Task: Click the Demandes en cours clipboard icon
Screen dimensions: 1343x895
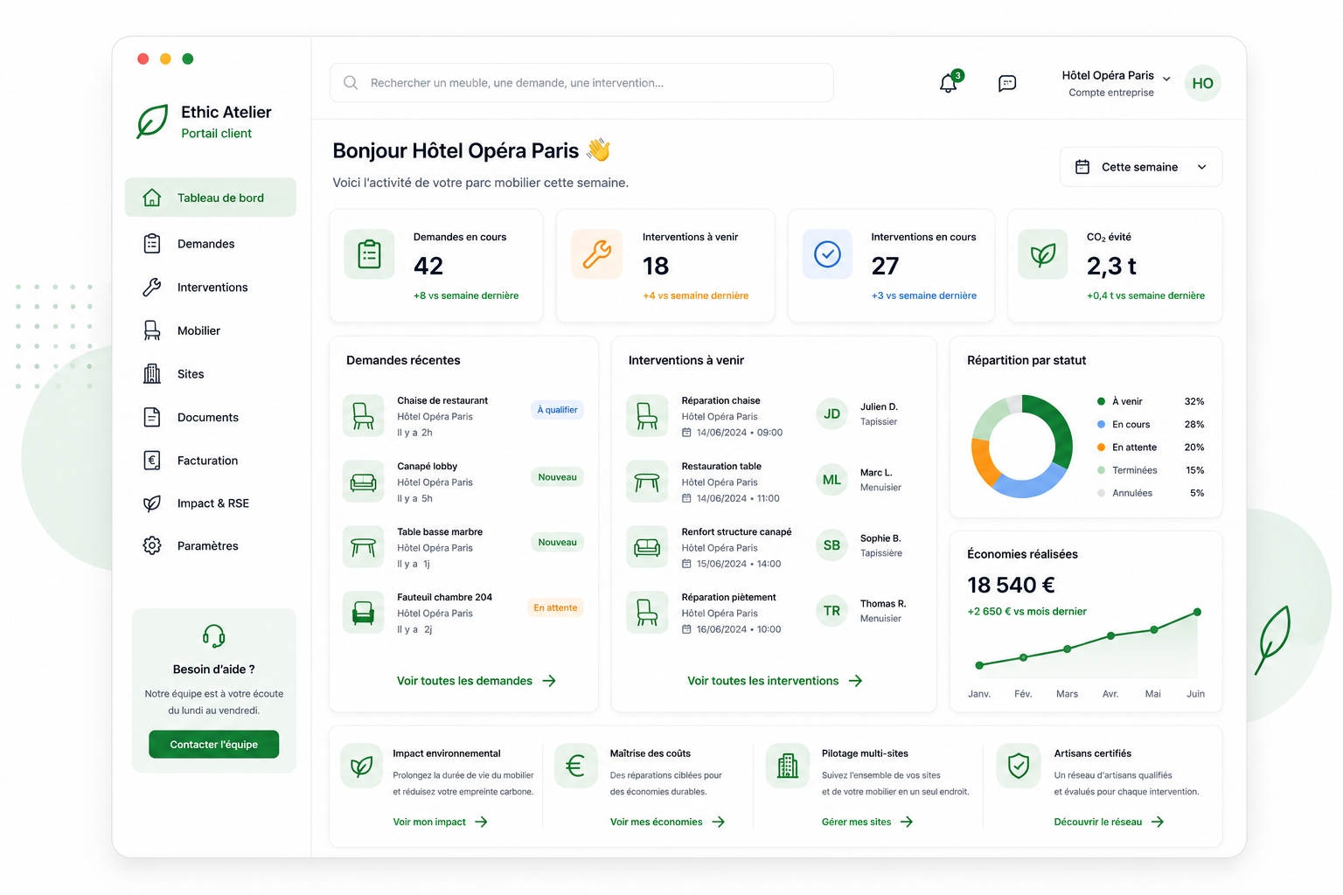Action: point(369,254)
